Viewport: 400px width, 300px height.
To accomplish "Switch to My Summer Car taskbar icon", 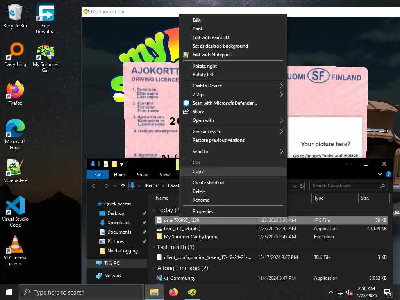I will coord(192,292).
